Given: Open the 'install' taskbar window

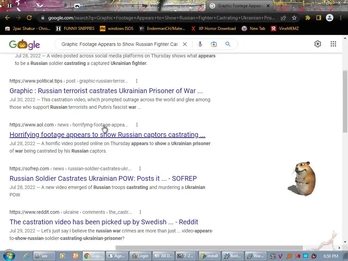Looking at the screenshot, I should click(x=209, y=256).
